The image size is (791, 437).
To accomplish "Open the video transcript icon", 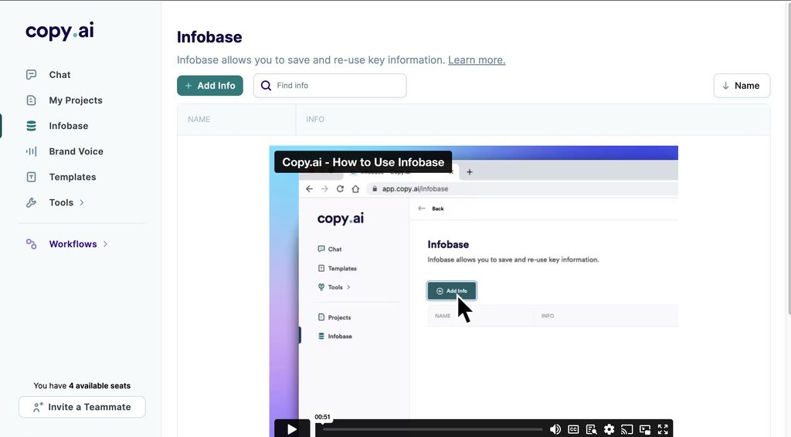I will pyautogui.click(x=591, y=429).
